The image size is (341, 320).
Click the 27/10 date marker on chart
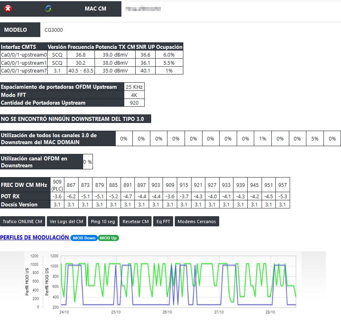coord(219,313)
